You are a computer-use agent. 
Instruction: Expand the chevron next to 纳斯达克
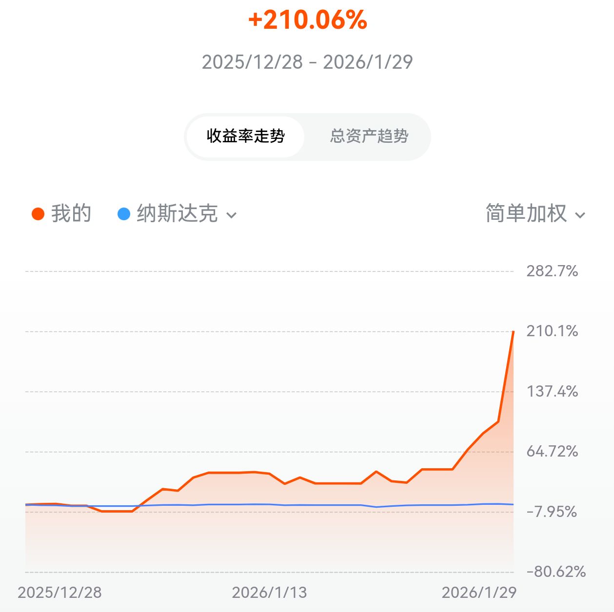[232, 215]
